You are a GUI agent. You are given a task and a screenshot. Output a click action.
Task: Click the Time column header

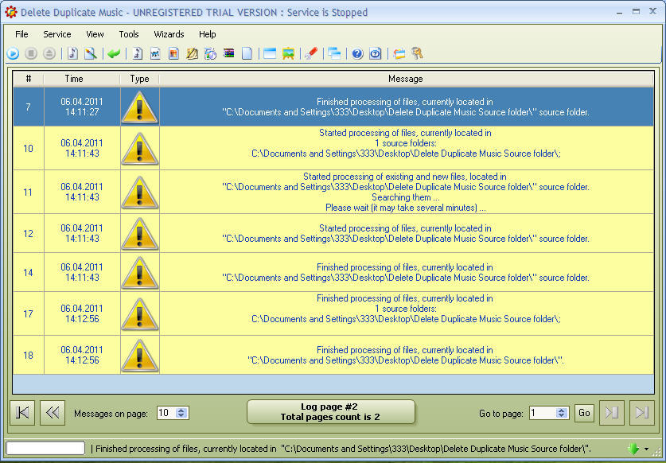tap(81, 79)
